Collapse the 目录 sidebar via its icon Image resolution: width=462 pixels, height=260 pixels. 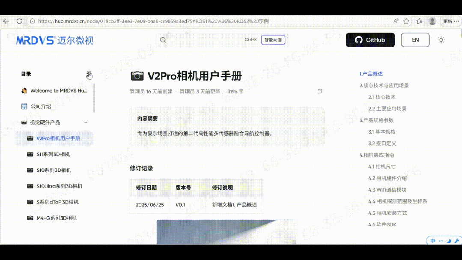89,74
